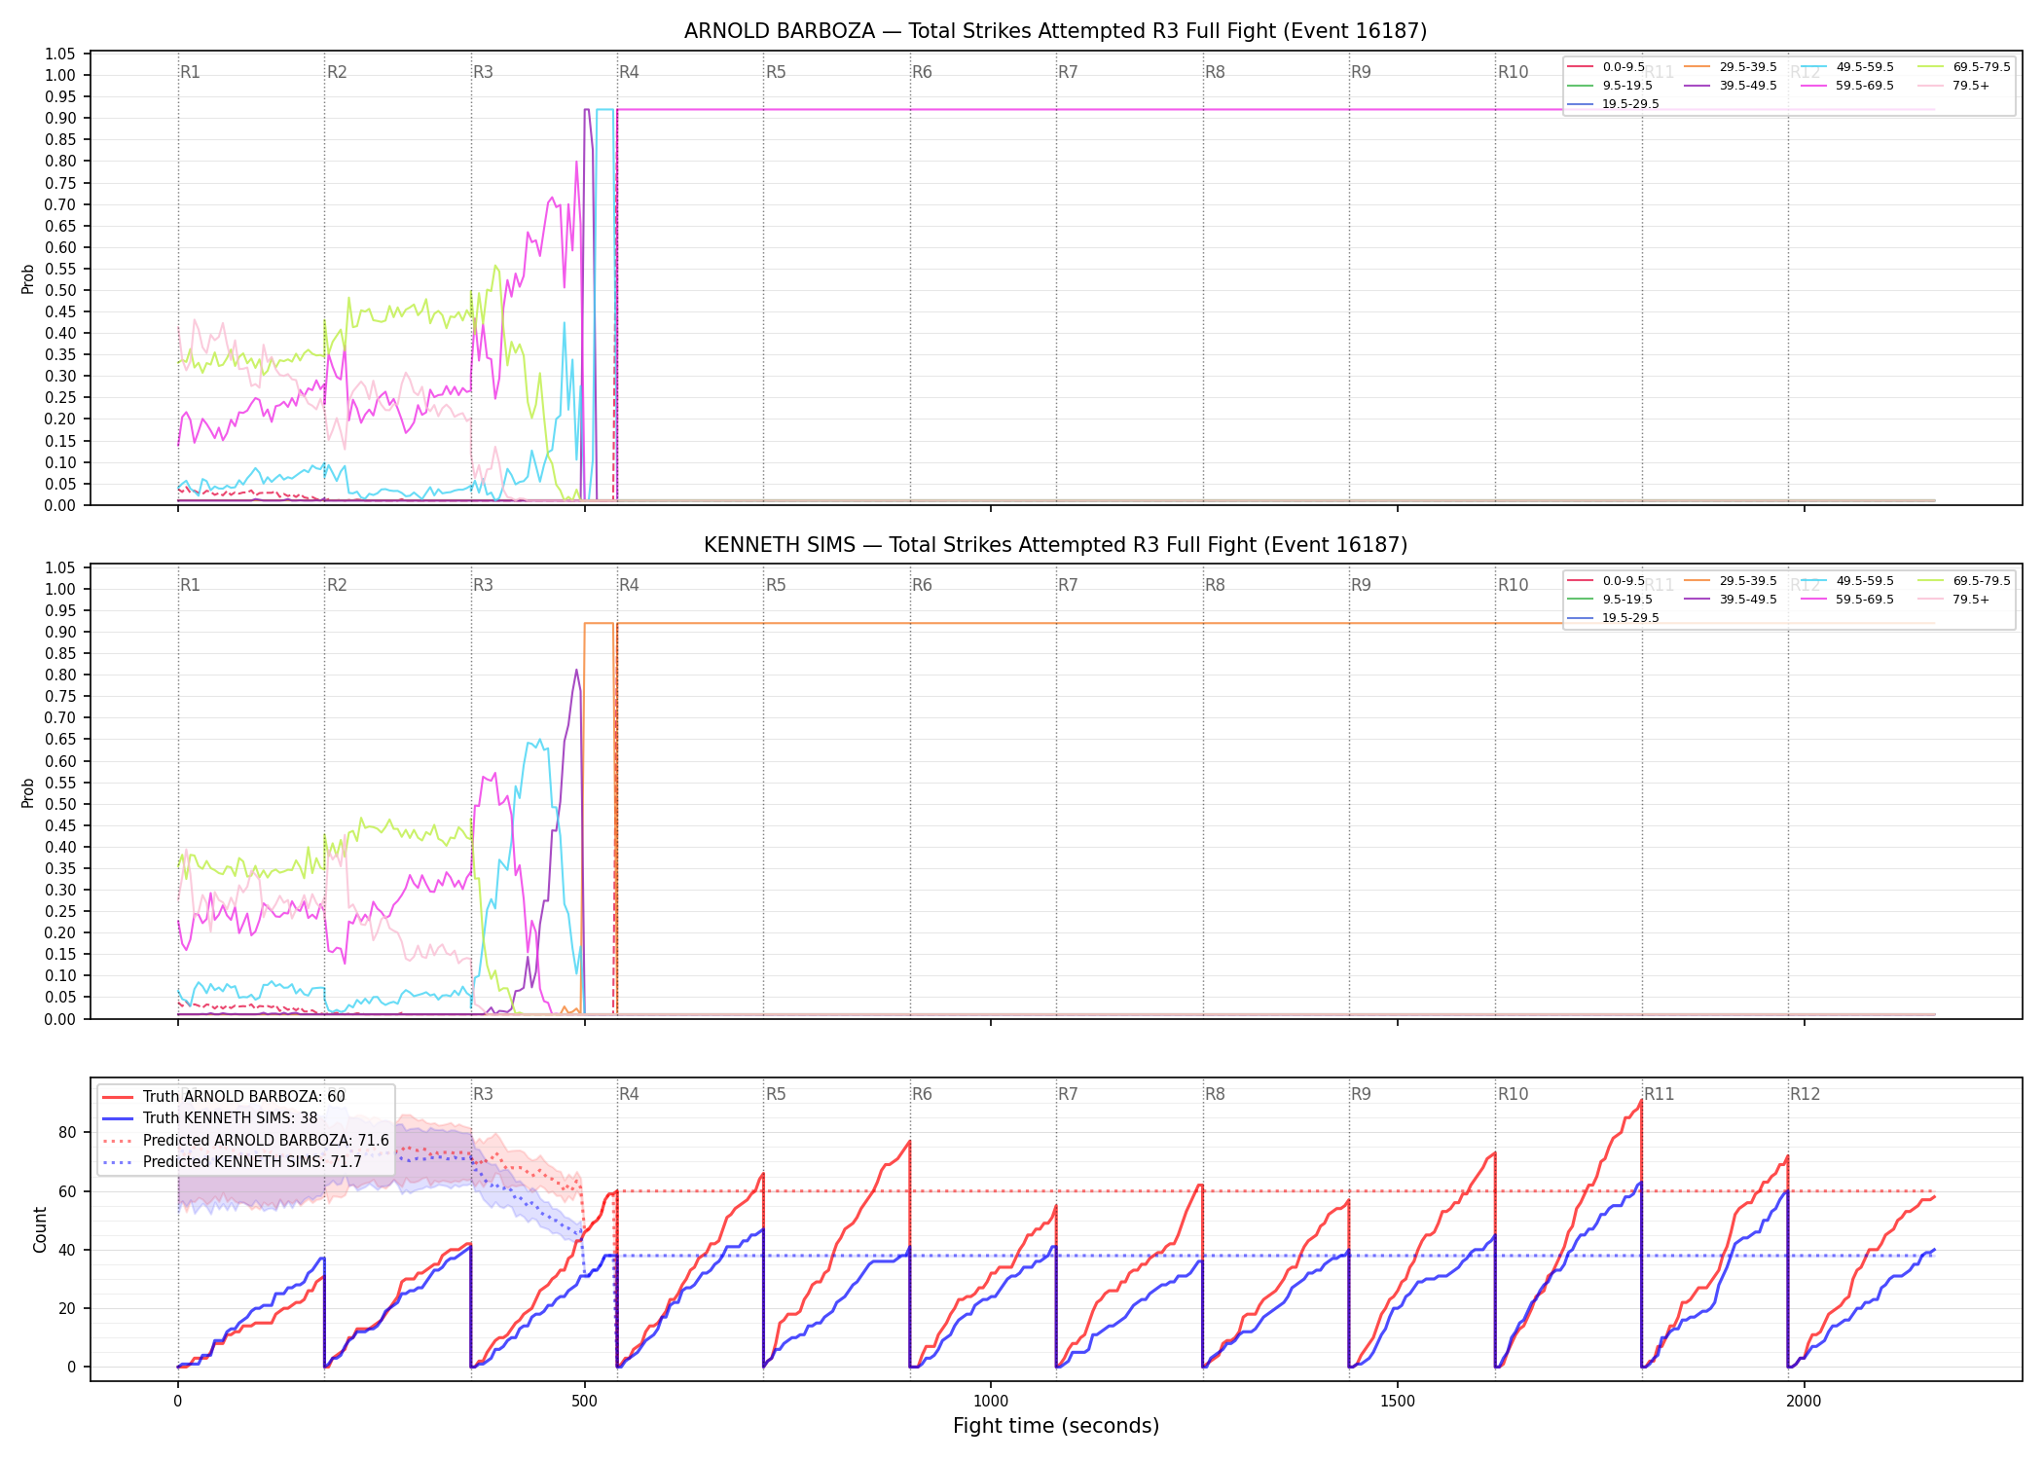Click the 79.5+ legend entry in top chart
Image resolution: width=2044 pixels, height=1460 pixels.
(1954, 86)
